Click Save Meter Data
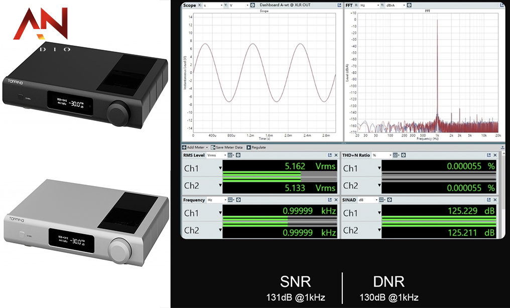The image size is (510, 308). (x=226, y=147)
